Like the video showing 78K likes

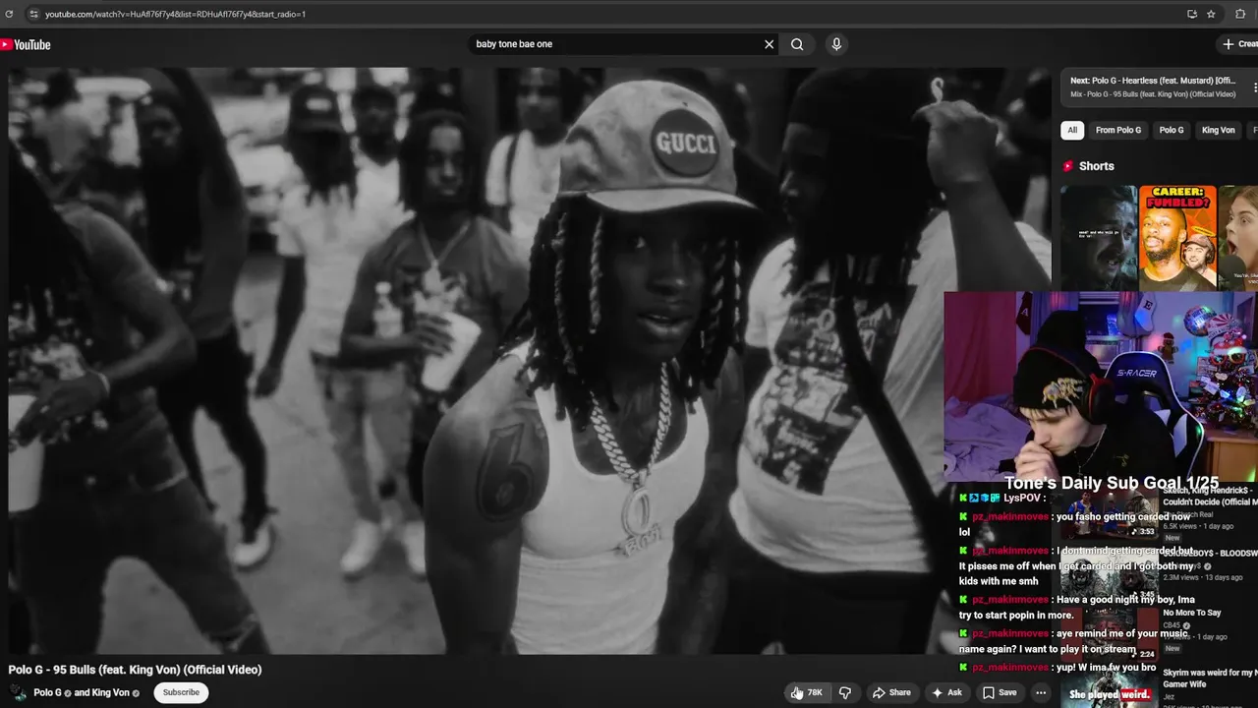point(808,692)
